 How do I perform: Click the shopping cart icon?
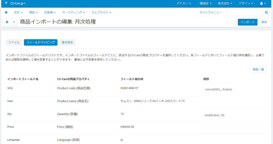click(6, 3)
